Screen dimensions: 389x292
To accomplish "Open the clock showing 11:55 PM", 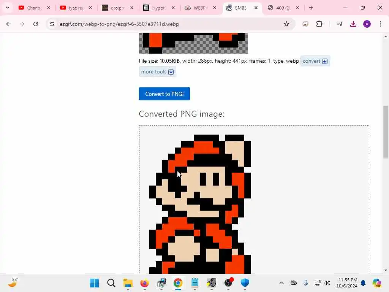I will click(x=347, y=283).
